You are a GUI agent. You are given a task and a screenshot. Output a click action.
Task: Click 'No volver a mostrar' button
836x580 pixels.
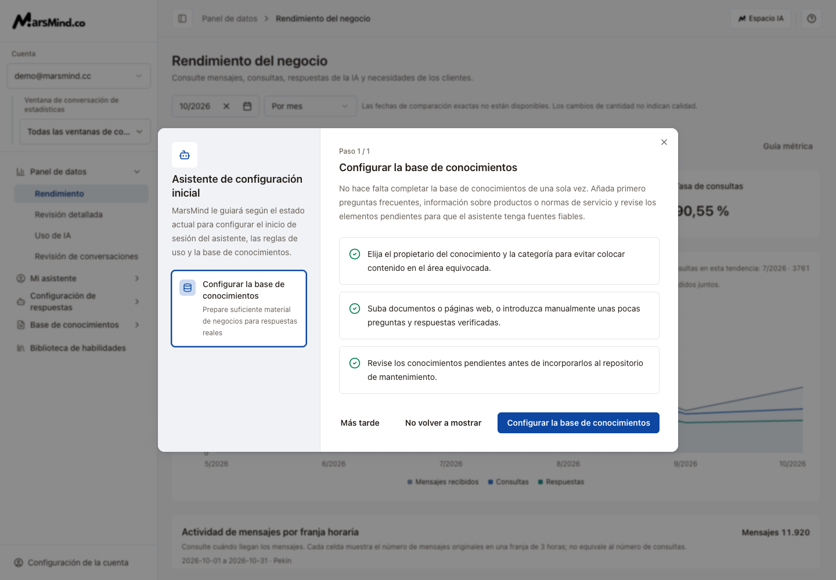443,423
